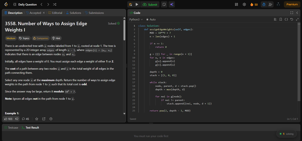Select the Code panel tab
This screenshot has height=141, width=302.
coord(135,13)
